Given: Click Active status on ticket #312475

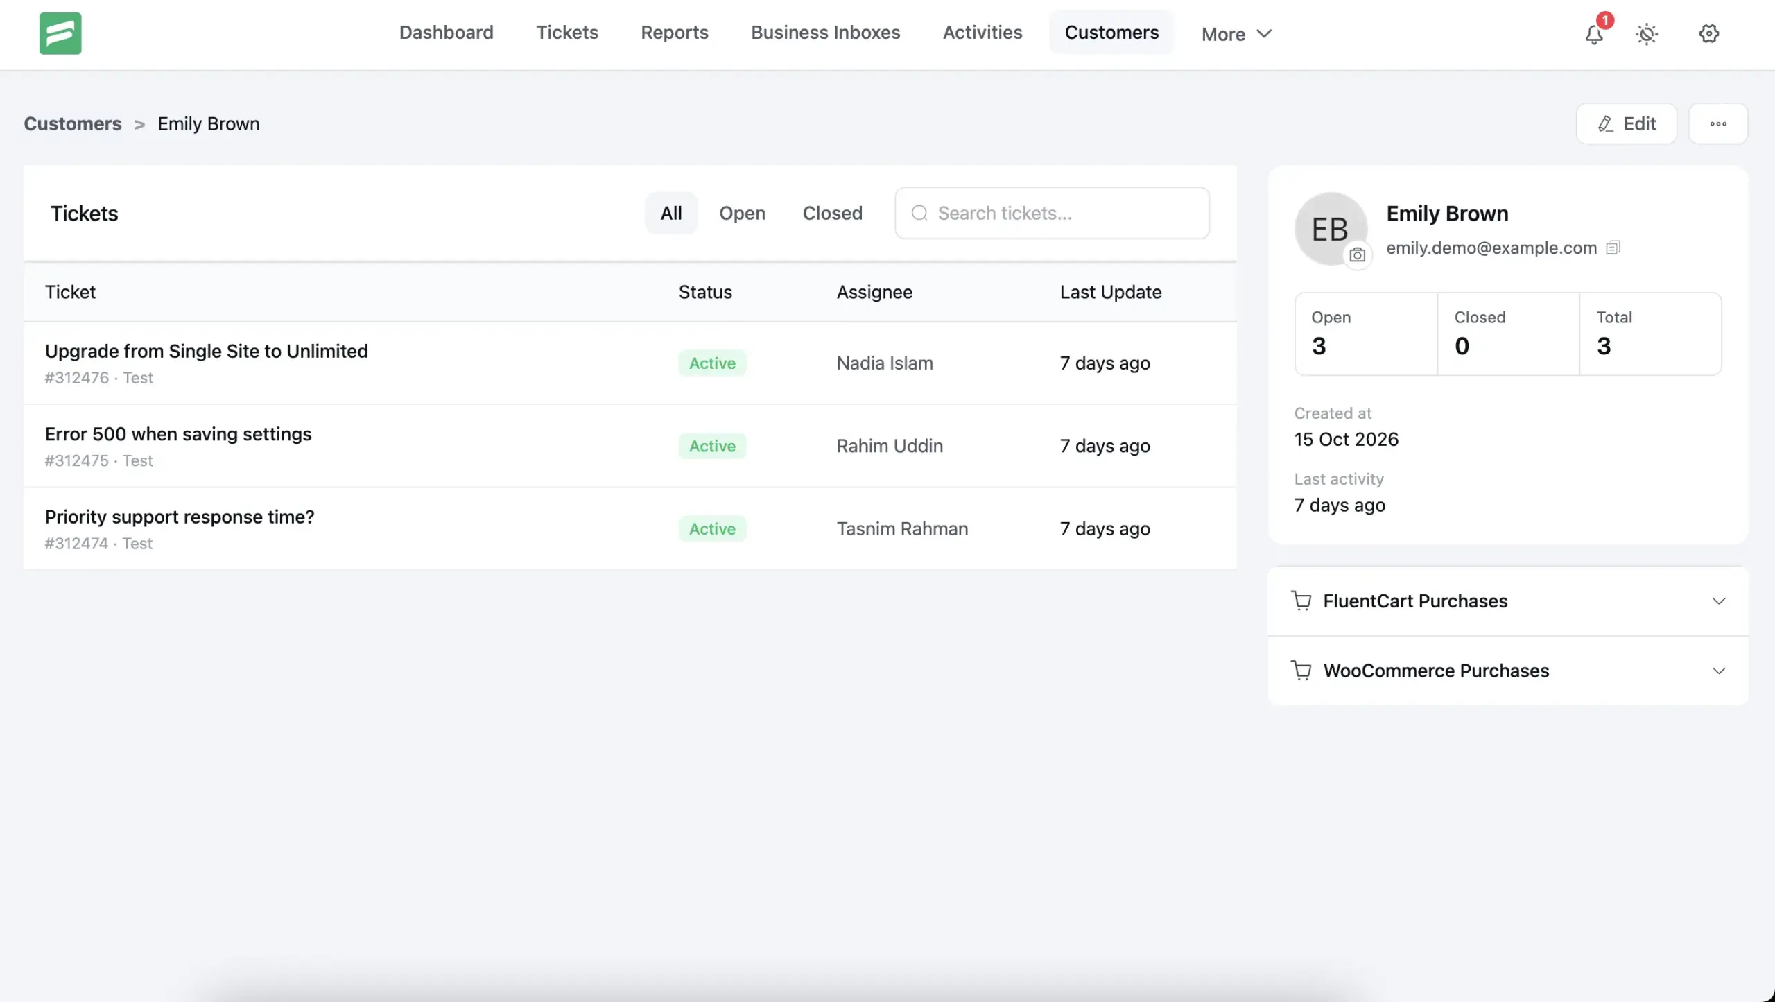Looking at the screenshot, I should click(712, 446).
